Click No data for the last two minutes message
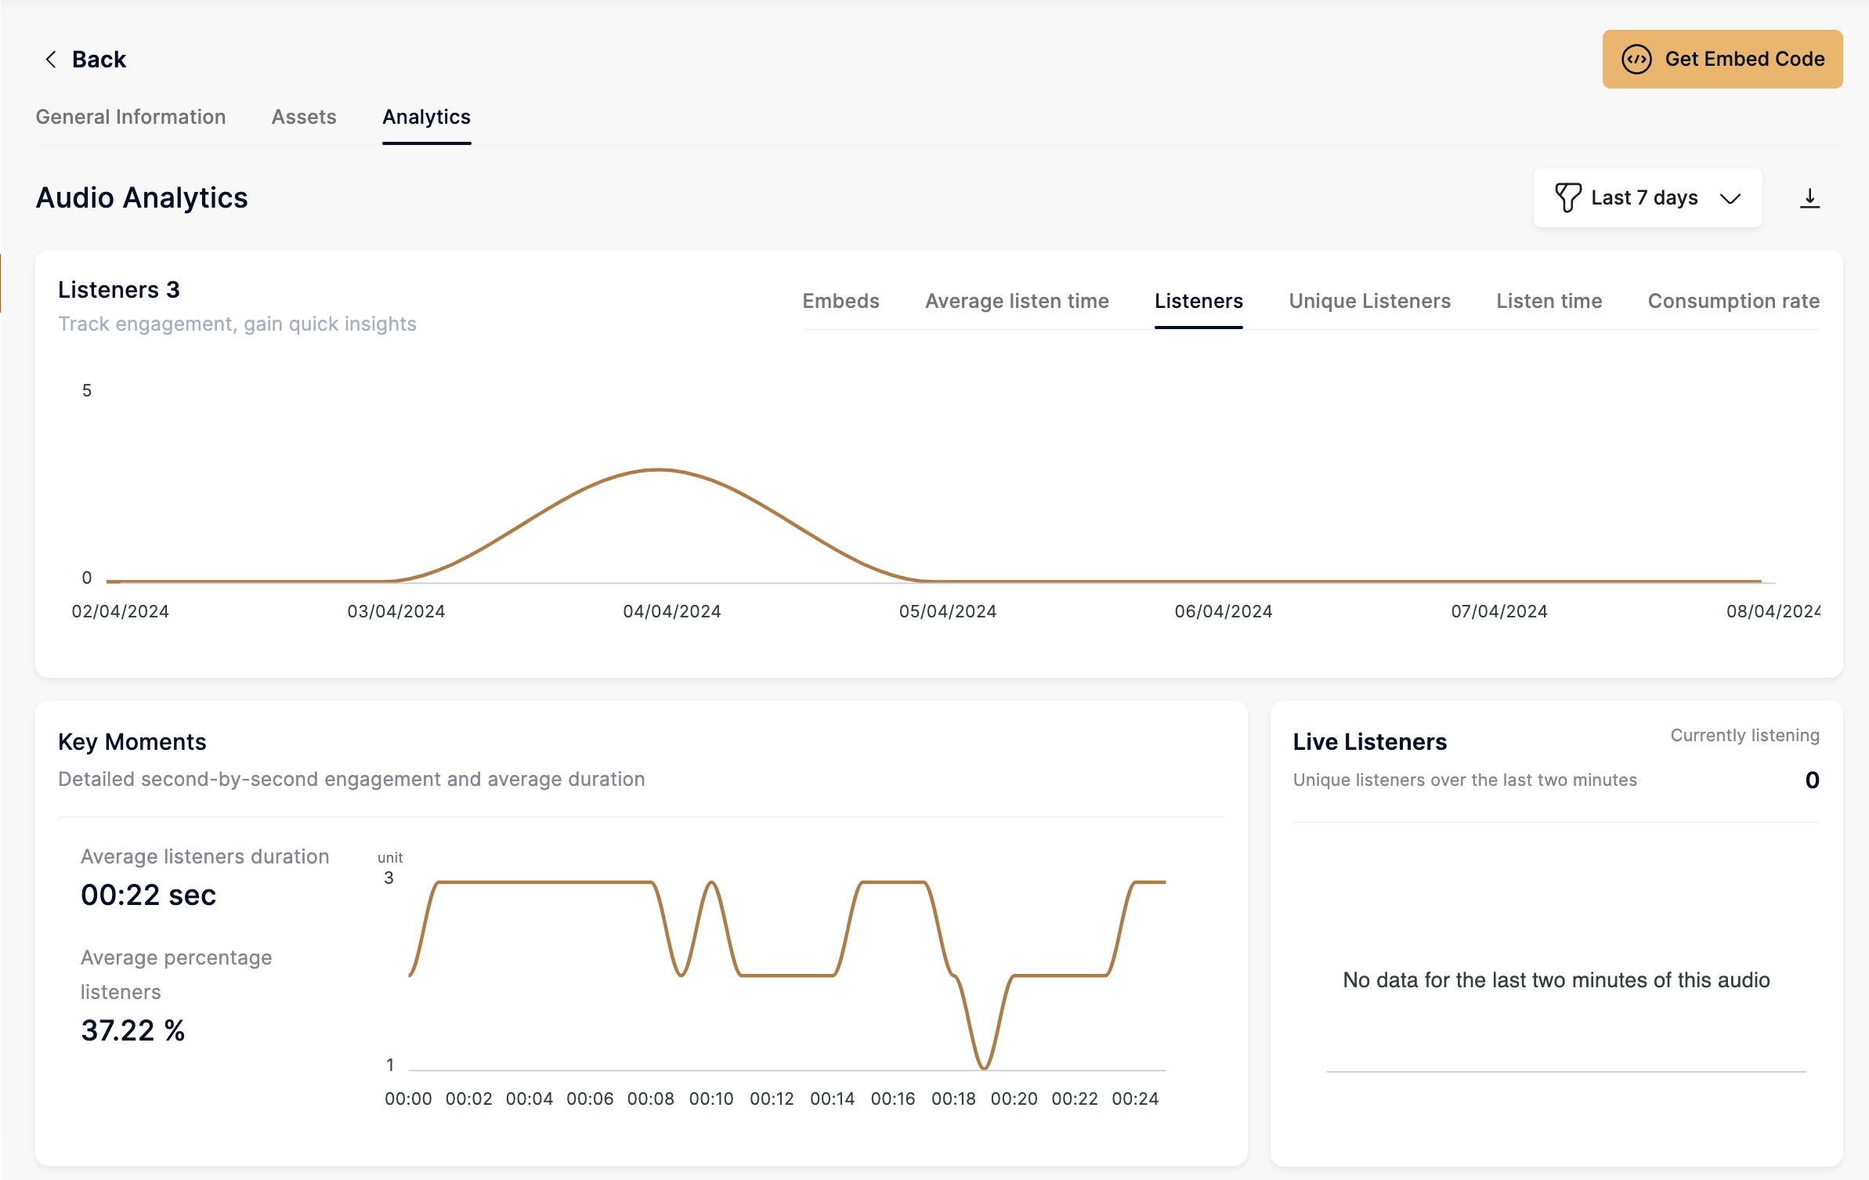1869x1180 pixels. click(x=1556, y=979)
